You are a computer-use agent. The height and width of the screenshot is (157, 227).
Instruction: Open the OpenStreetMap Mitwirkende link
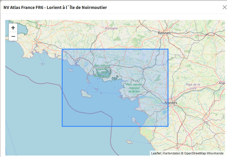(204, 153)
